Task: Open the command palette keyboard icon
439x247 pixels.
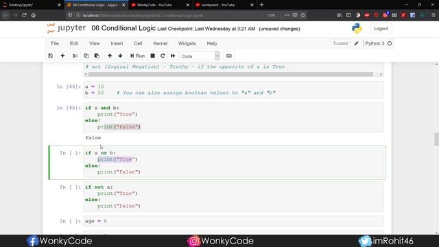Action: pyautogui.click(x=228, y=56)
